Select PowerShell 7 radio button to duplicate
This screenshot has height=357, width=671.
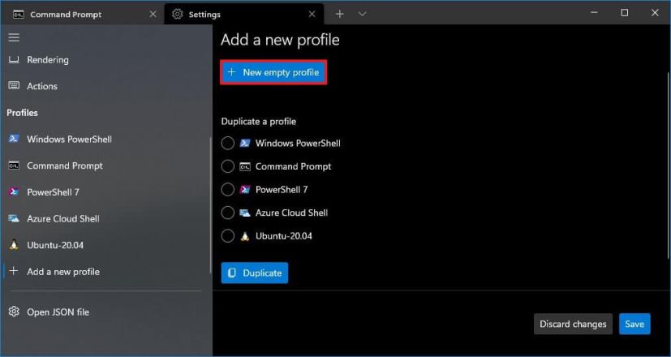point(228,189)
